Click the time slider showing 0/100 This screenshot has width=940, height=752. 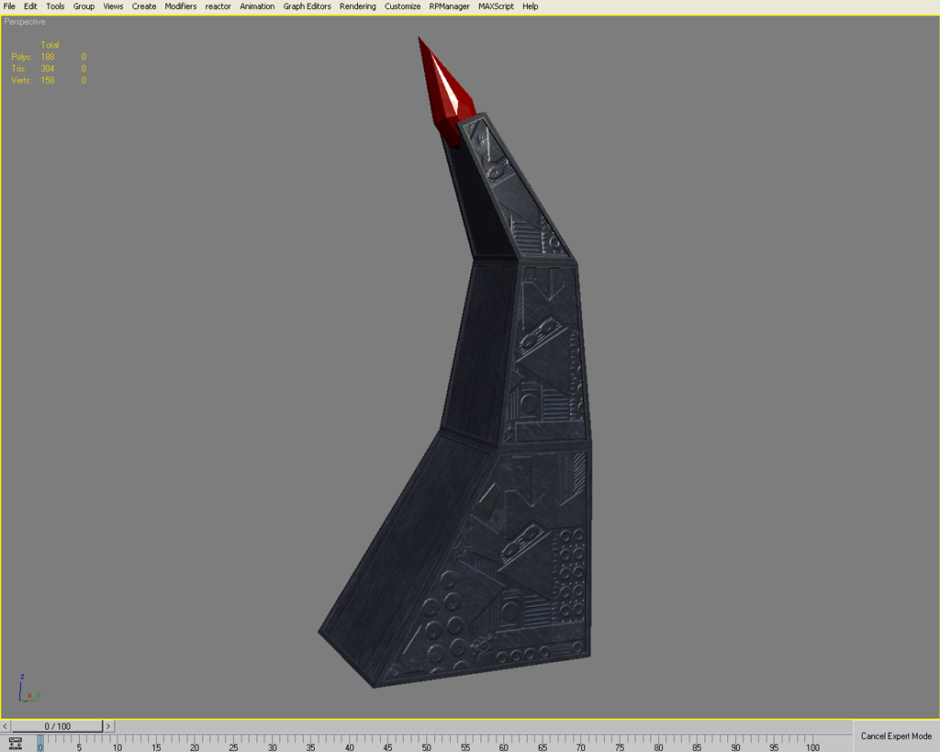pos(60,725)
